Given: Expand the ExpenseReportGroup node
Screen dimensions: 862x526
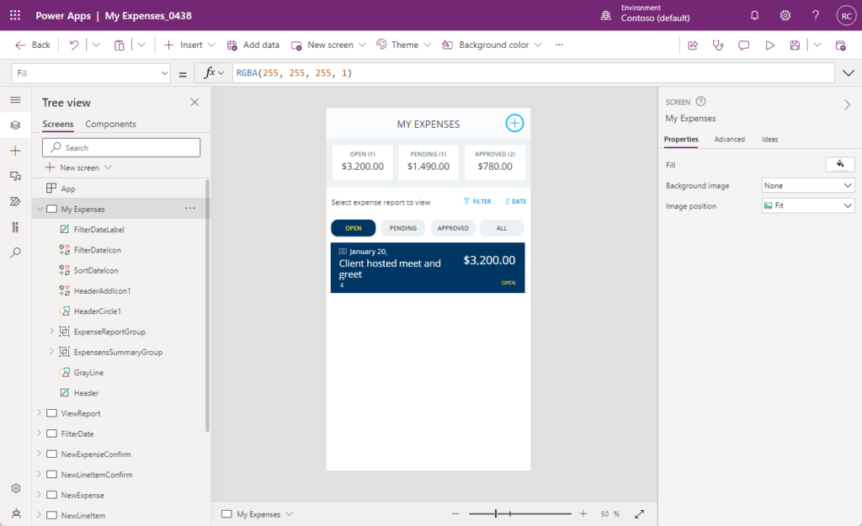Looking at the screenshot, I should (51, 331).
